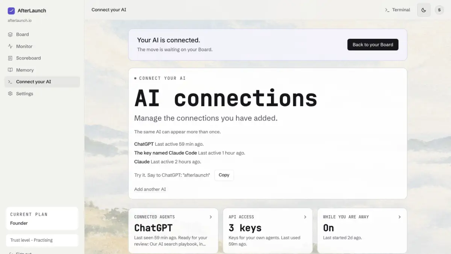Open the Current Plan Founder card

pos(42,219)
